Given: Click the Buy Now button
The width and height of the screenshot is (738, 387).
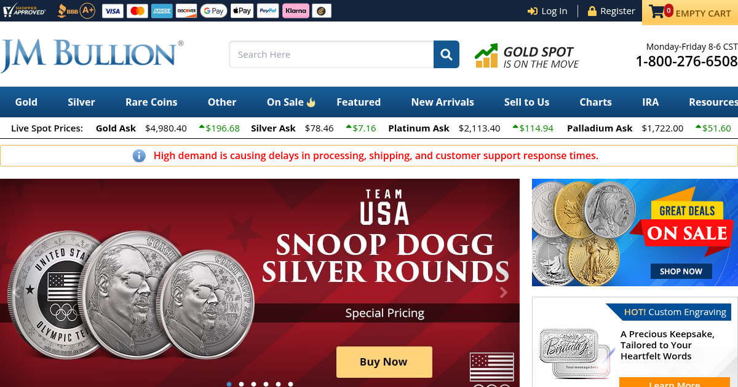Looking at the screenshot, I should tap(384, 362).
